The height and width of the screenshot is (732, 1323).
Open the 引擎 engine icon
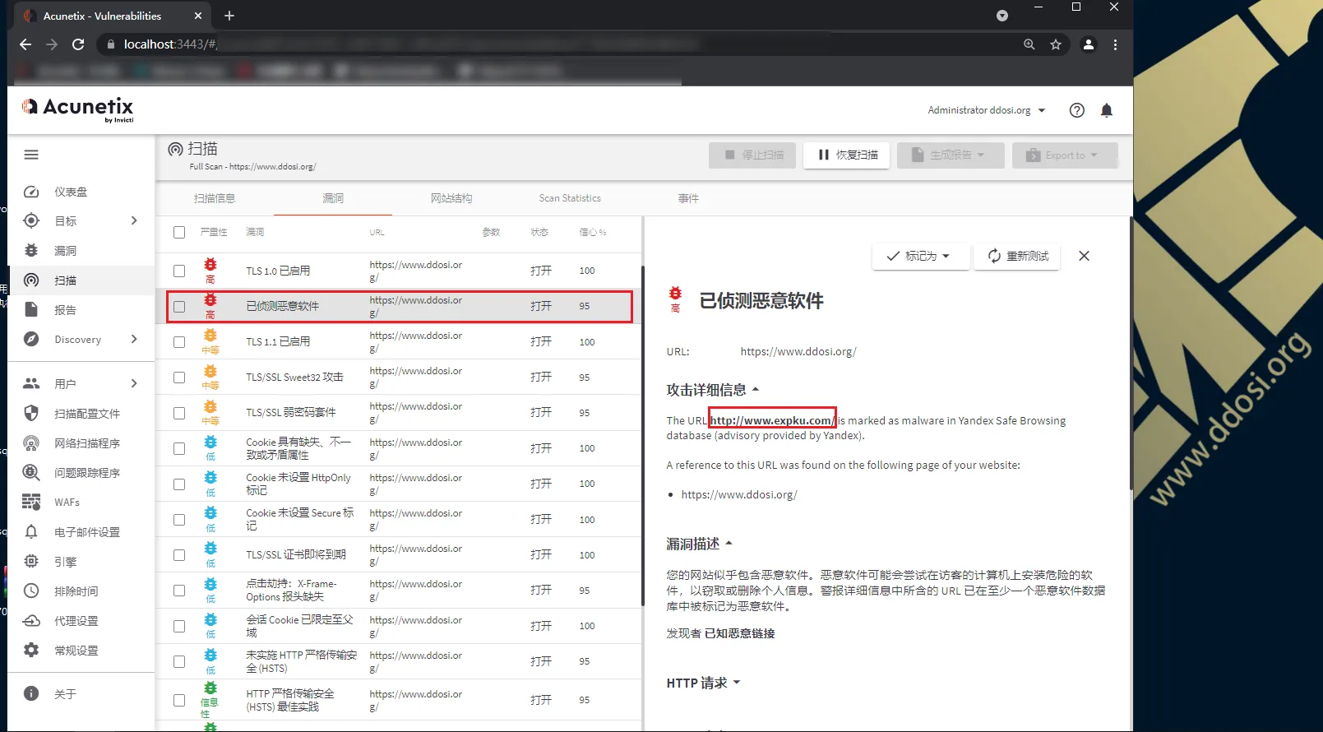coord(31,561)
